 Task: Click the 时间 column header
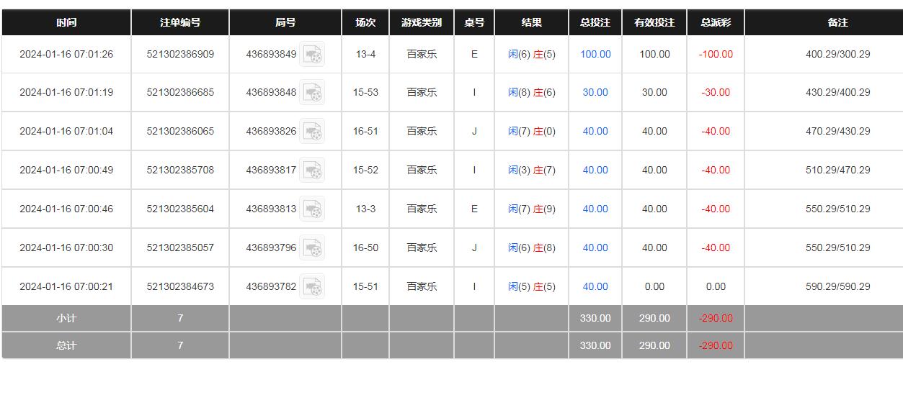tap(66, 22)
